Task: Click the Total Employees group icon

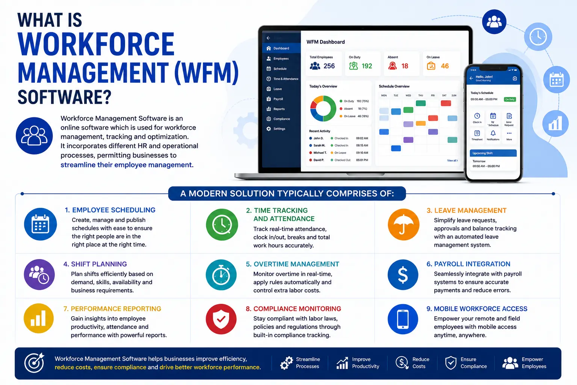Action: 315,66
